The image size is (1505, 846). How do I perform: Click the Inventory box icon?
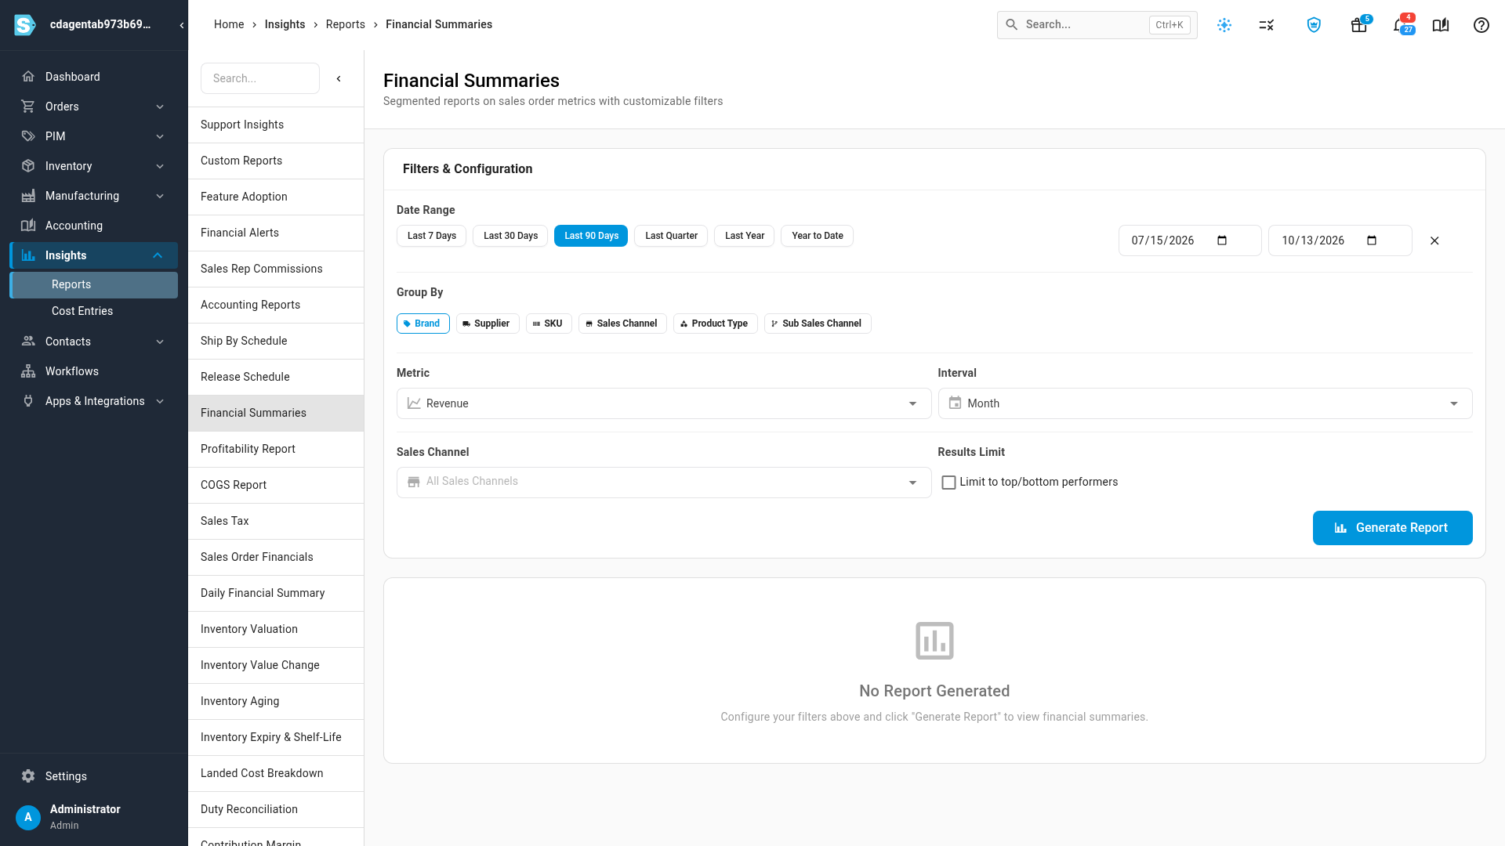click(x=28, y=166)
